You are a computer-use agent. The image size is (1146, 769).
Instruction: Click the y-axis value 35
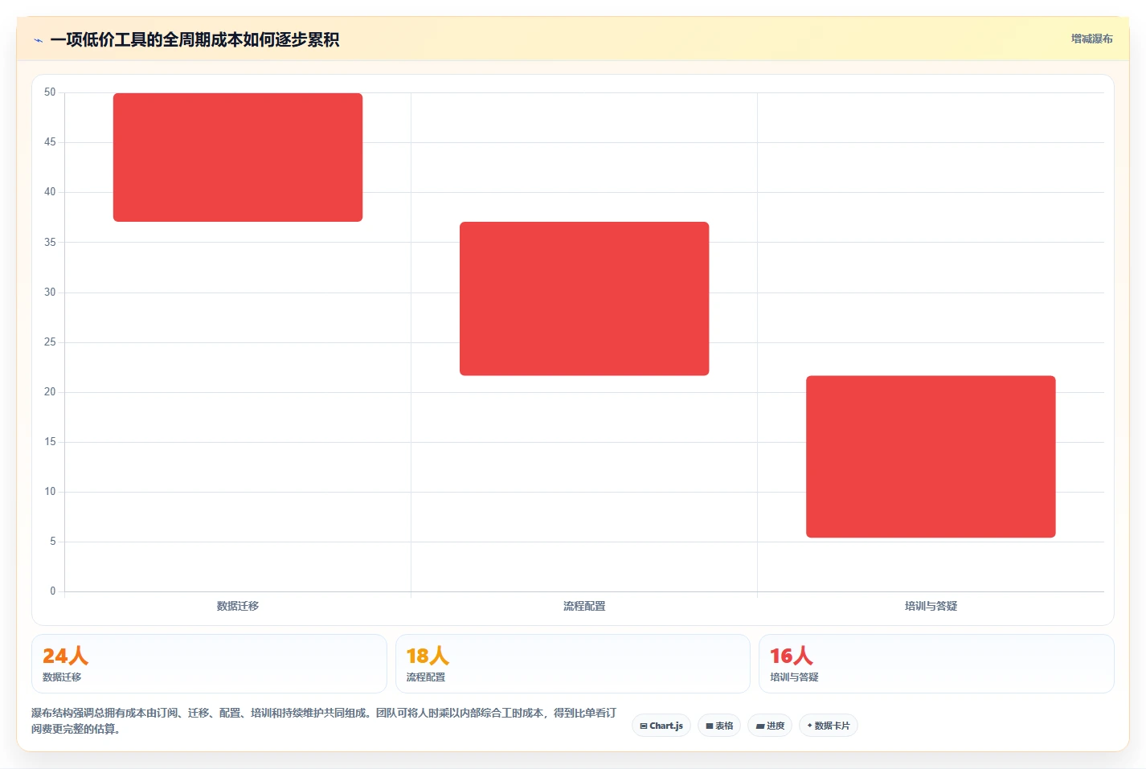coord(50,242)
